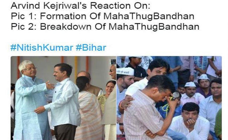Click the microphone held in right photo
This screenshot has height=140, width=228.
(x=175, y=96)
